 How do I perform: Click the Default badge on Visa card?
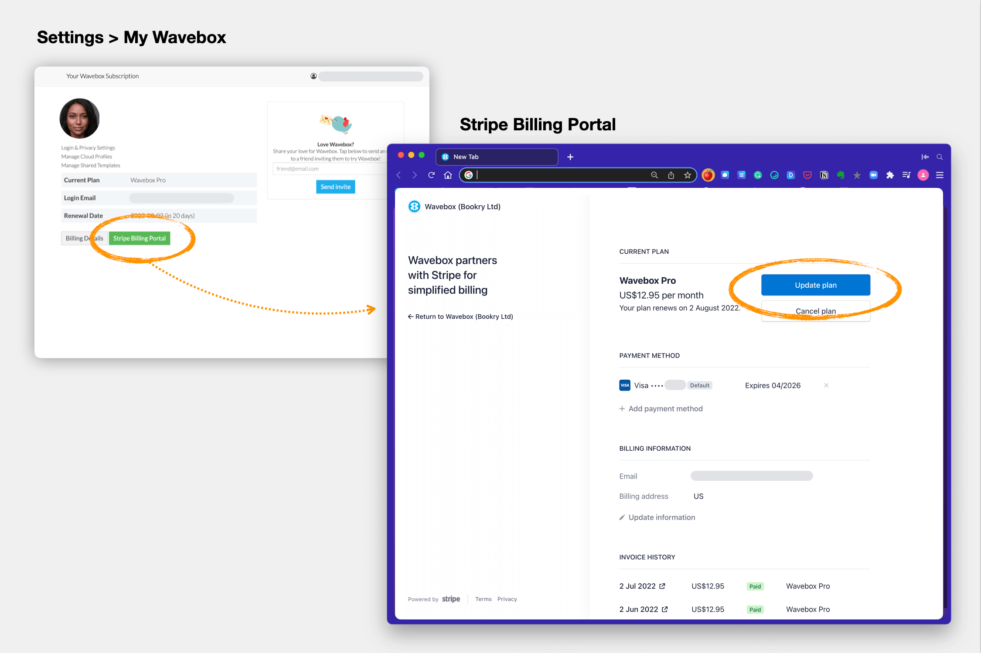pyautogui.click(x=700, y=385)
